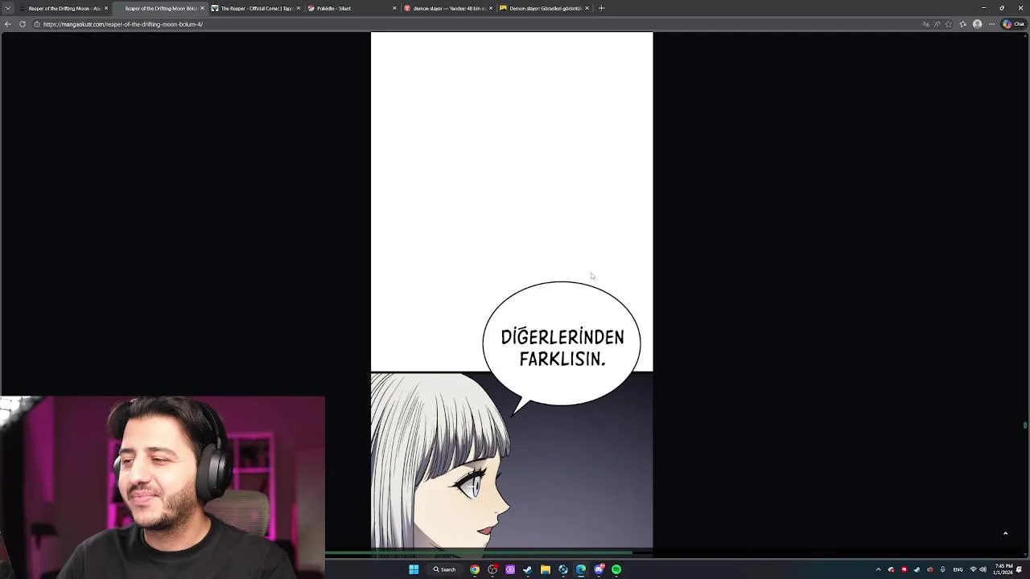The image size is (1030, 579).
Task: Open Discord from the taskbar
Action: tap(599, 569)
